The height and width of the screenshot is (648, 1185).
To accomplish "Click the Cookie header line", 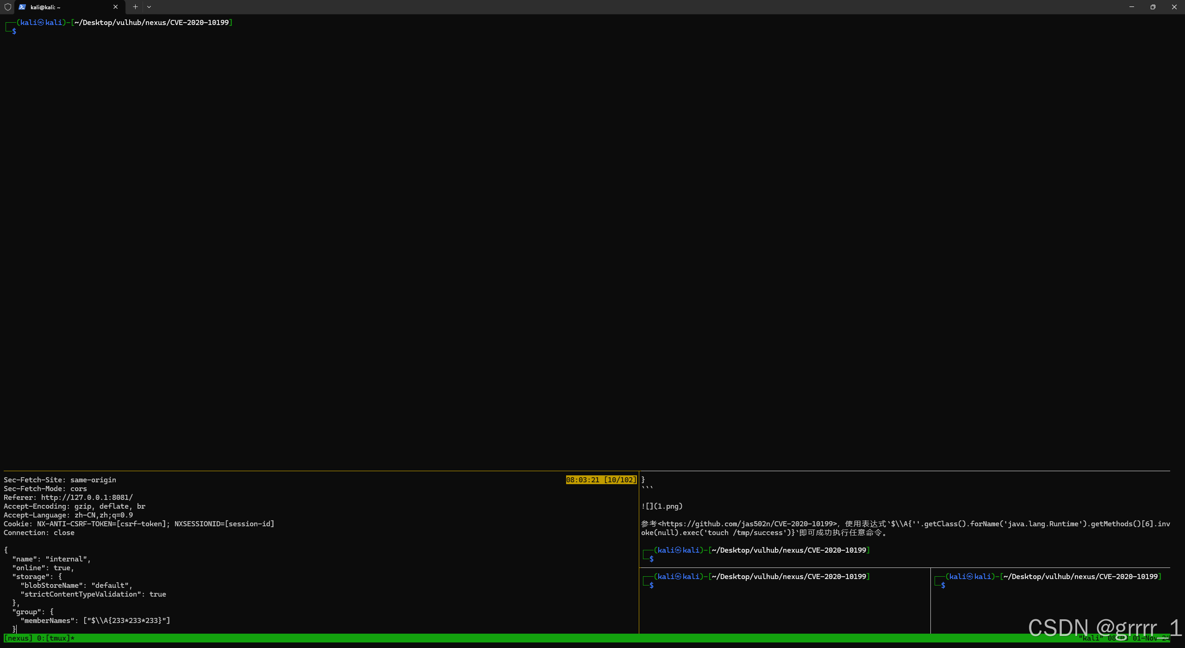I will point(139,524).
